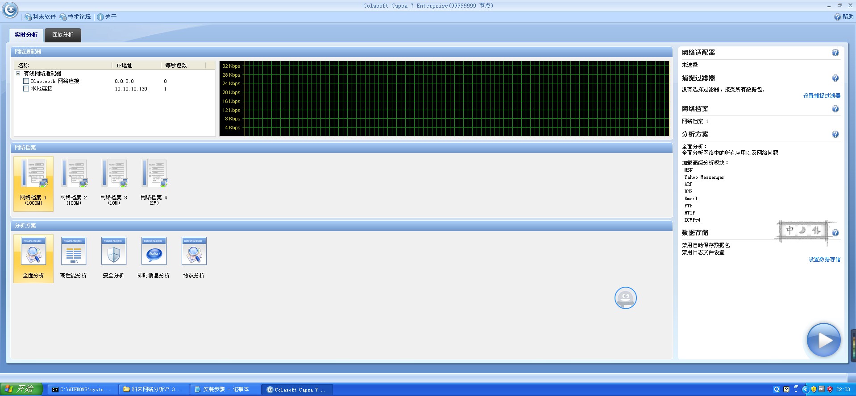Image resolution: width=856 pixels, height=396 pixels.
Task: Select network profile 网络档案 3 (10M)
Action: [114, 183]
